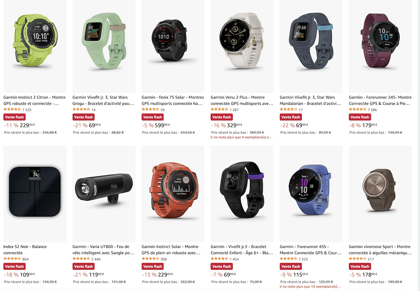
Task: Click the orange Garmin Instinct Solar image
Action: 173,194
